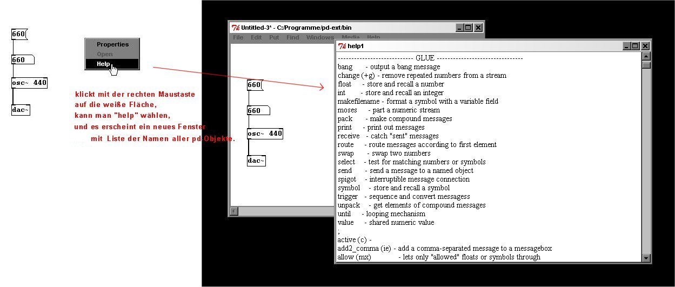Viewport: 675px width, 287px height.
Task: Open the Edit menu in Untitled-3
Action: (256, 37)
